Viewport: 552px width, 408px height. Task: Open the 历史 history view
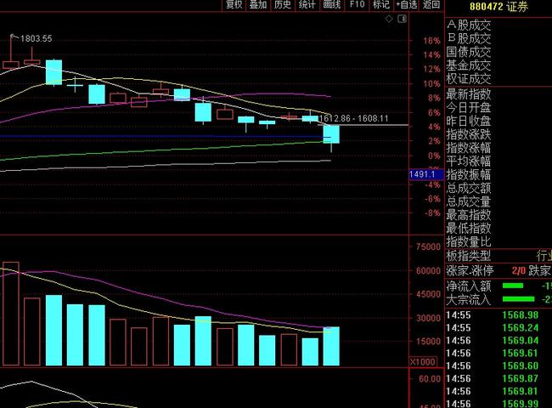click(x=283, y=5)
